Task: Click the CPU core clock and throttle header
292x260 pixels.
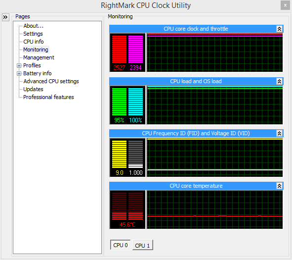Action: pos(196,29)
